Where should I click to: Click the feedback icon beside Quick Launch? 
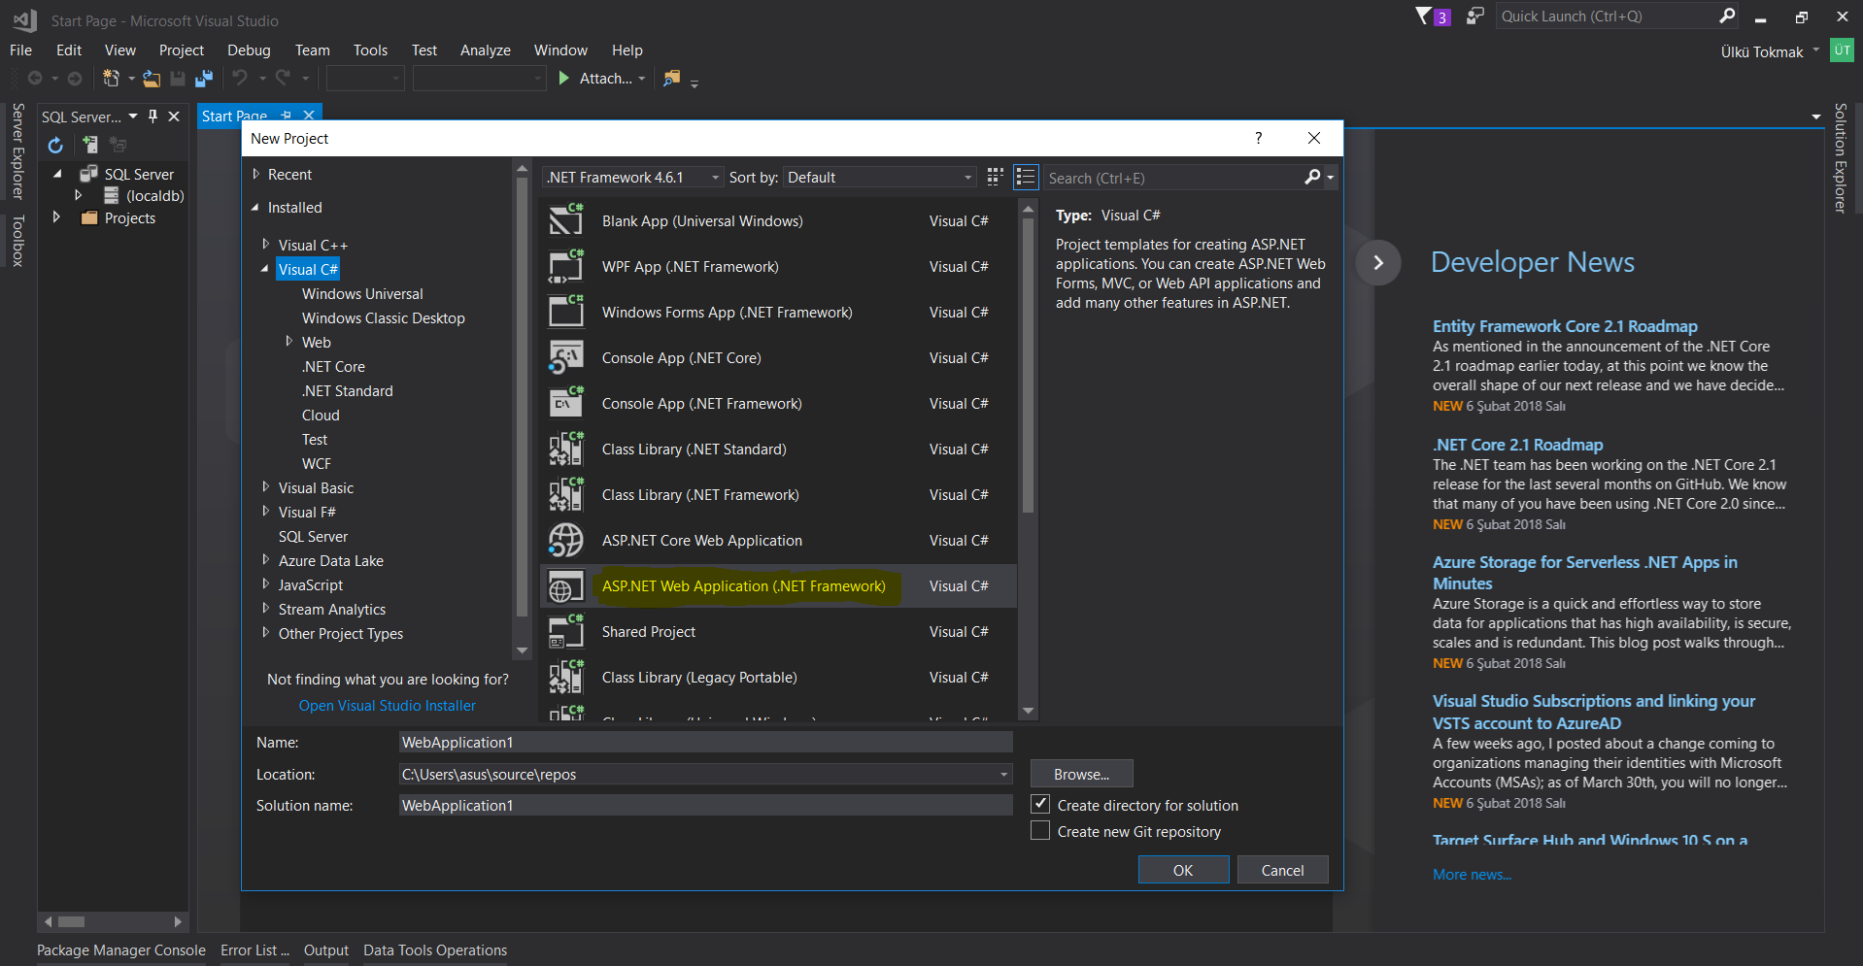point(1474,16)
